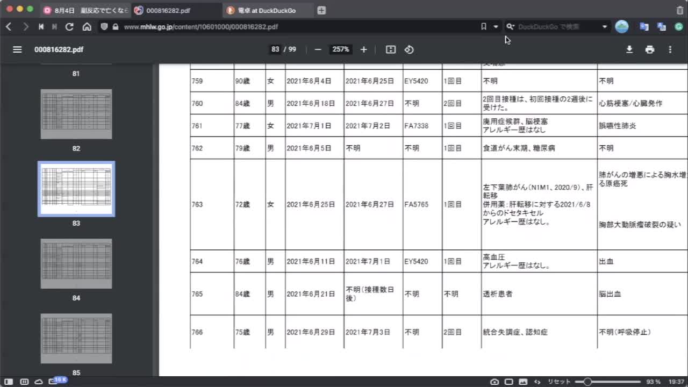Toggle the PDF sidebar menu
The width and height of the screenshot is (688, 387).
17,49
